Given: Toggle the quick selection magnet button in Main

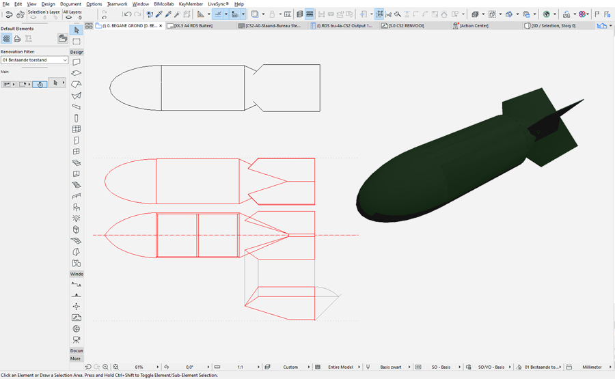Looking at the screenshot, I should 40,84.
